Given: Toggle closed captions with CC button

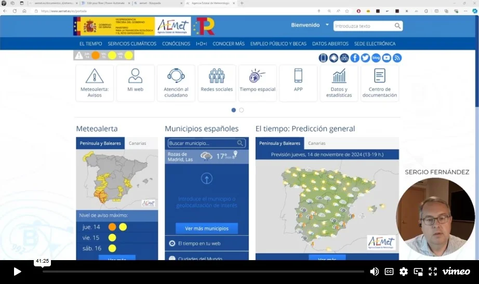Looking at the screenshot, I should pos(389,272).
